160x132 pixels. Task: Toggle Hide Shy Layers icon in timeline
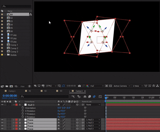(85, 96)
